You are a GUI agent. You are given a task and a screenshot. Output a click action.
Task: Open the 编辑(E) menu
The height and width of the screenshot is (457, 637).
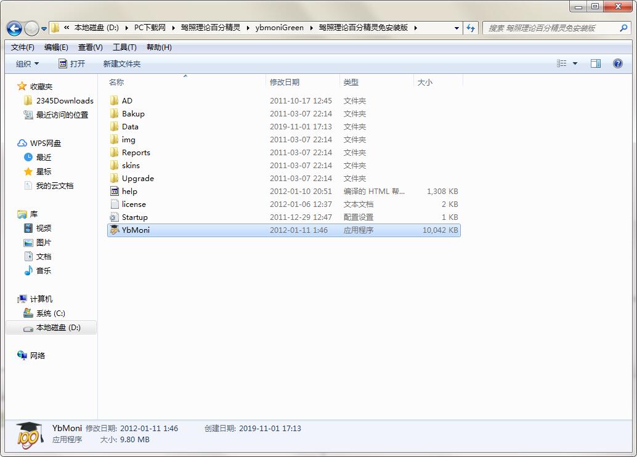[x=56, y=47]
